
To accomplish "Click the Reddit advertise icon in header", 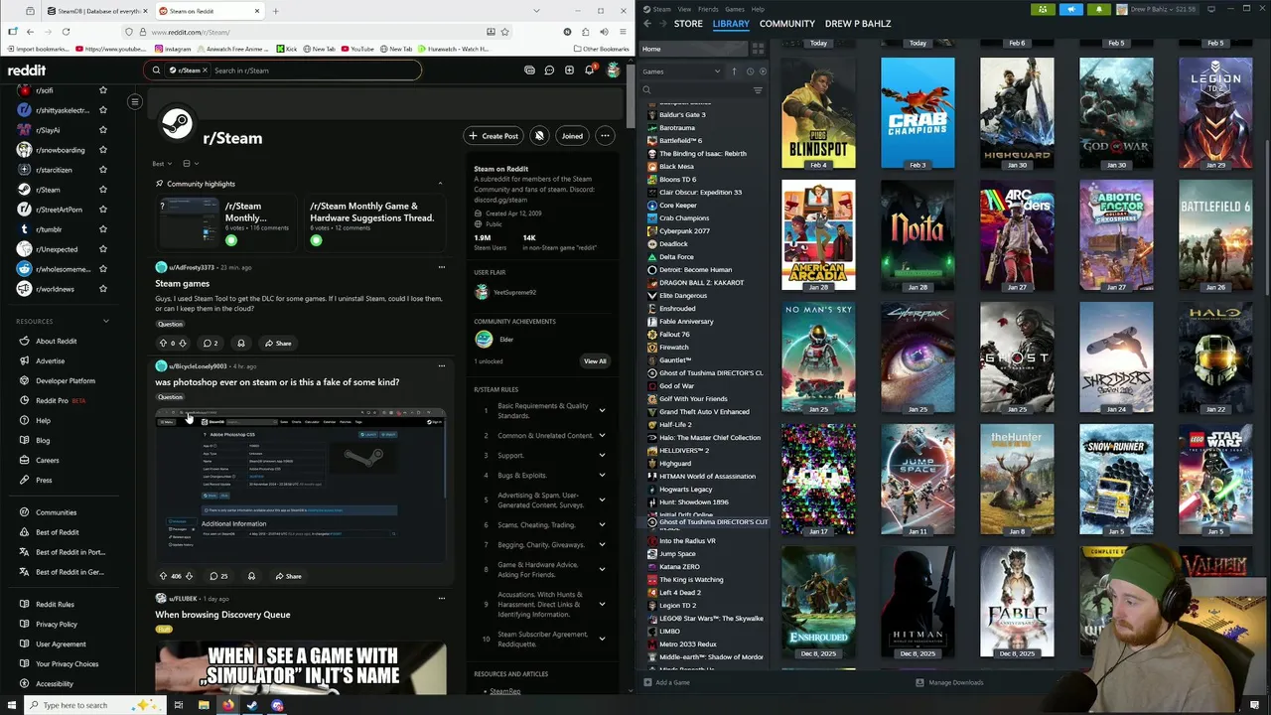I will 529,71.
